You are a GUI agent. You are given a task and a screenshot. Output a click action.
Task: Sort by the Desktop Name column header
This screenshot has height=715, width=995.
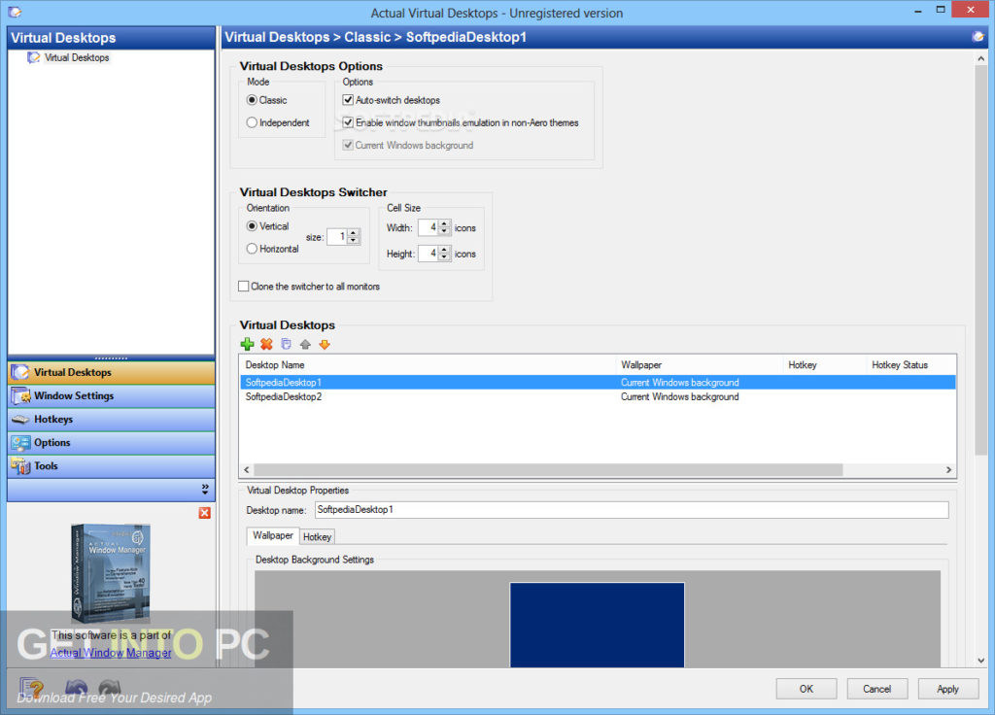coord(428,365)
